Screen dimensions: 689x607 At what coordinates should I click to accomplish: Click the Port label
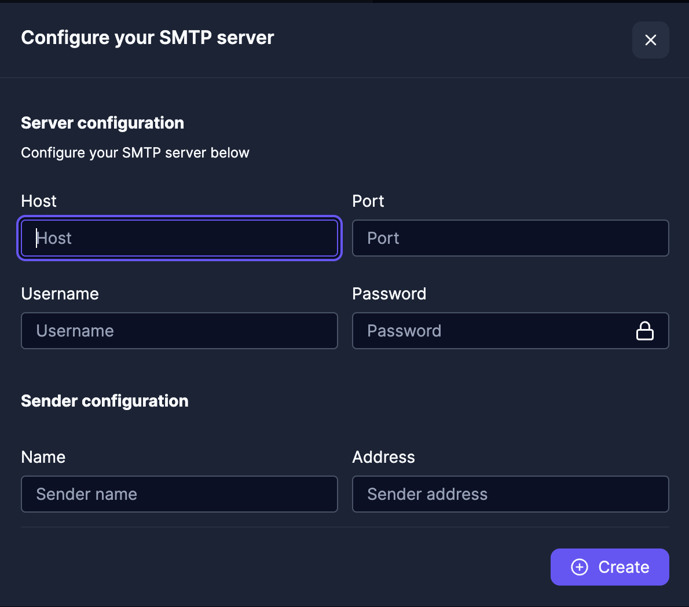click(368, 202)
